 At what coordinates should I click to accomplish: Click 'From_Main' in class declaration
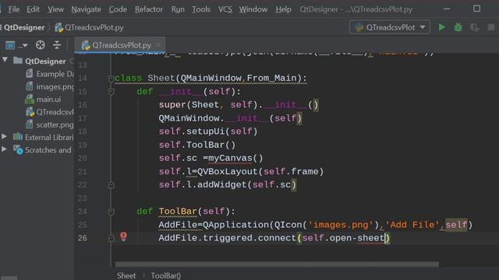click(271, 78)
